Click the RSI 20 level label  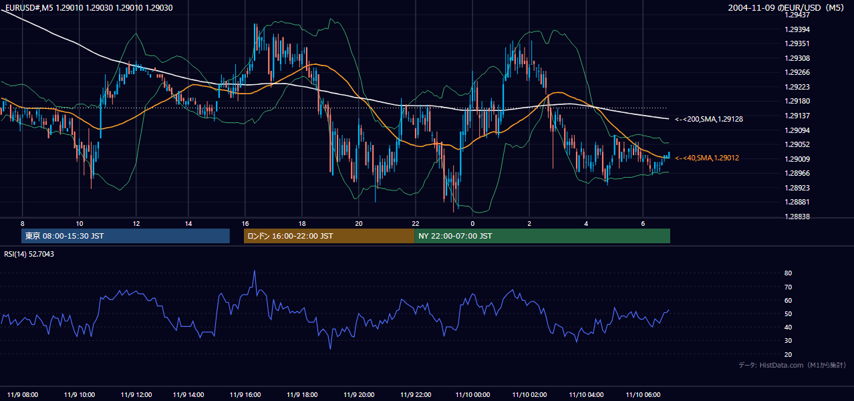point(788,354)
